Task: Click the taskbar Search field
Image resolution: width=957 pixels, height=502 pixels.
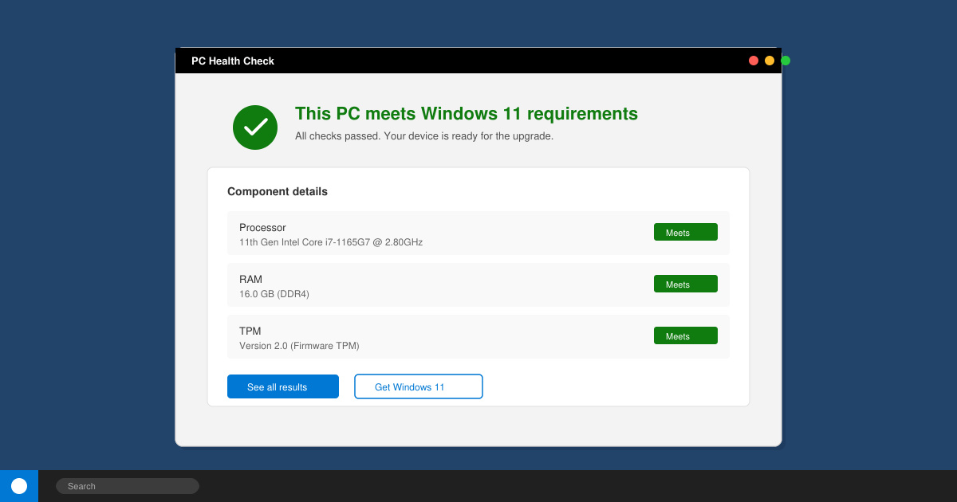Action: 128,486
